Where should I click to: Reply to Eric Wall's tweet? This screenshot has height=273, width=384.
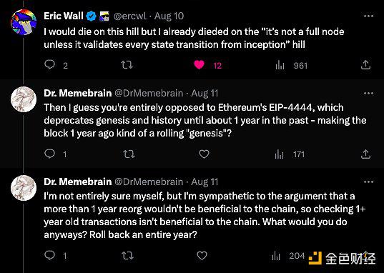click(50, 65)
